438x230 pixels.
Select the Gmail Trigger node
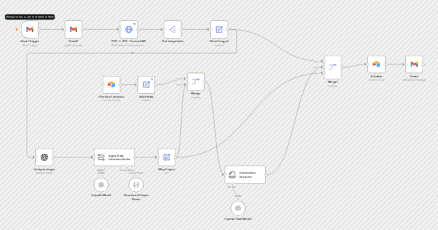(x=30, y=30)
